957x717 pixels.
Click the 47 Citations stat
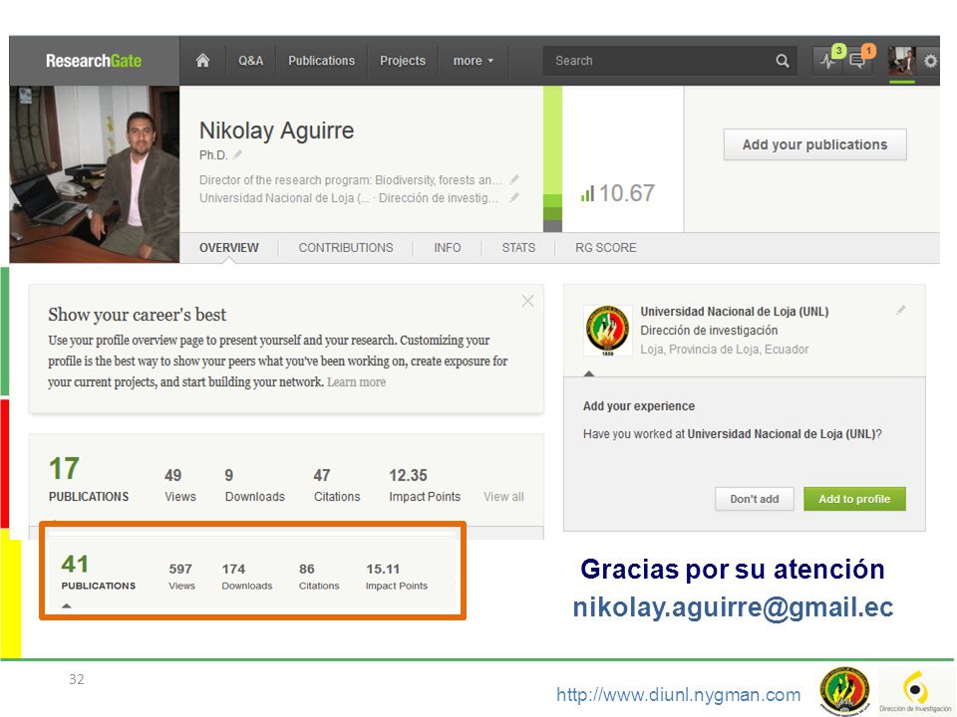coord(337,485)
